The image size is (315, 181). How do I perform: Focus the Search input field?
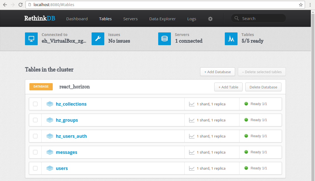point(258,19)
